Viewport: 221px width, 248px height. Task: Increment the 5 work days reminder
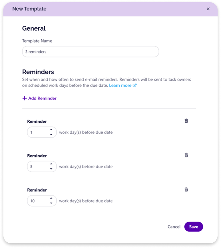(x=51, y=165)
